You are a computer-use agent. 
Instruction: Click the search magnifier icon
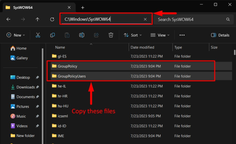pos(228,20)
